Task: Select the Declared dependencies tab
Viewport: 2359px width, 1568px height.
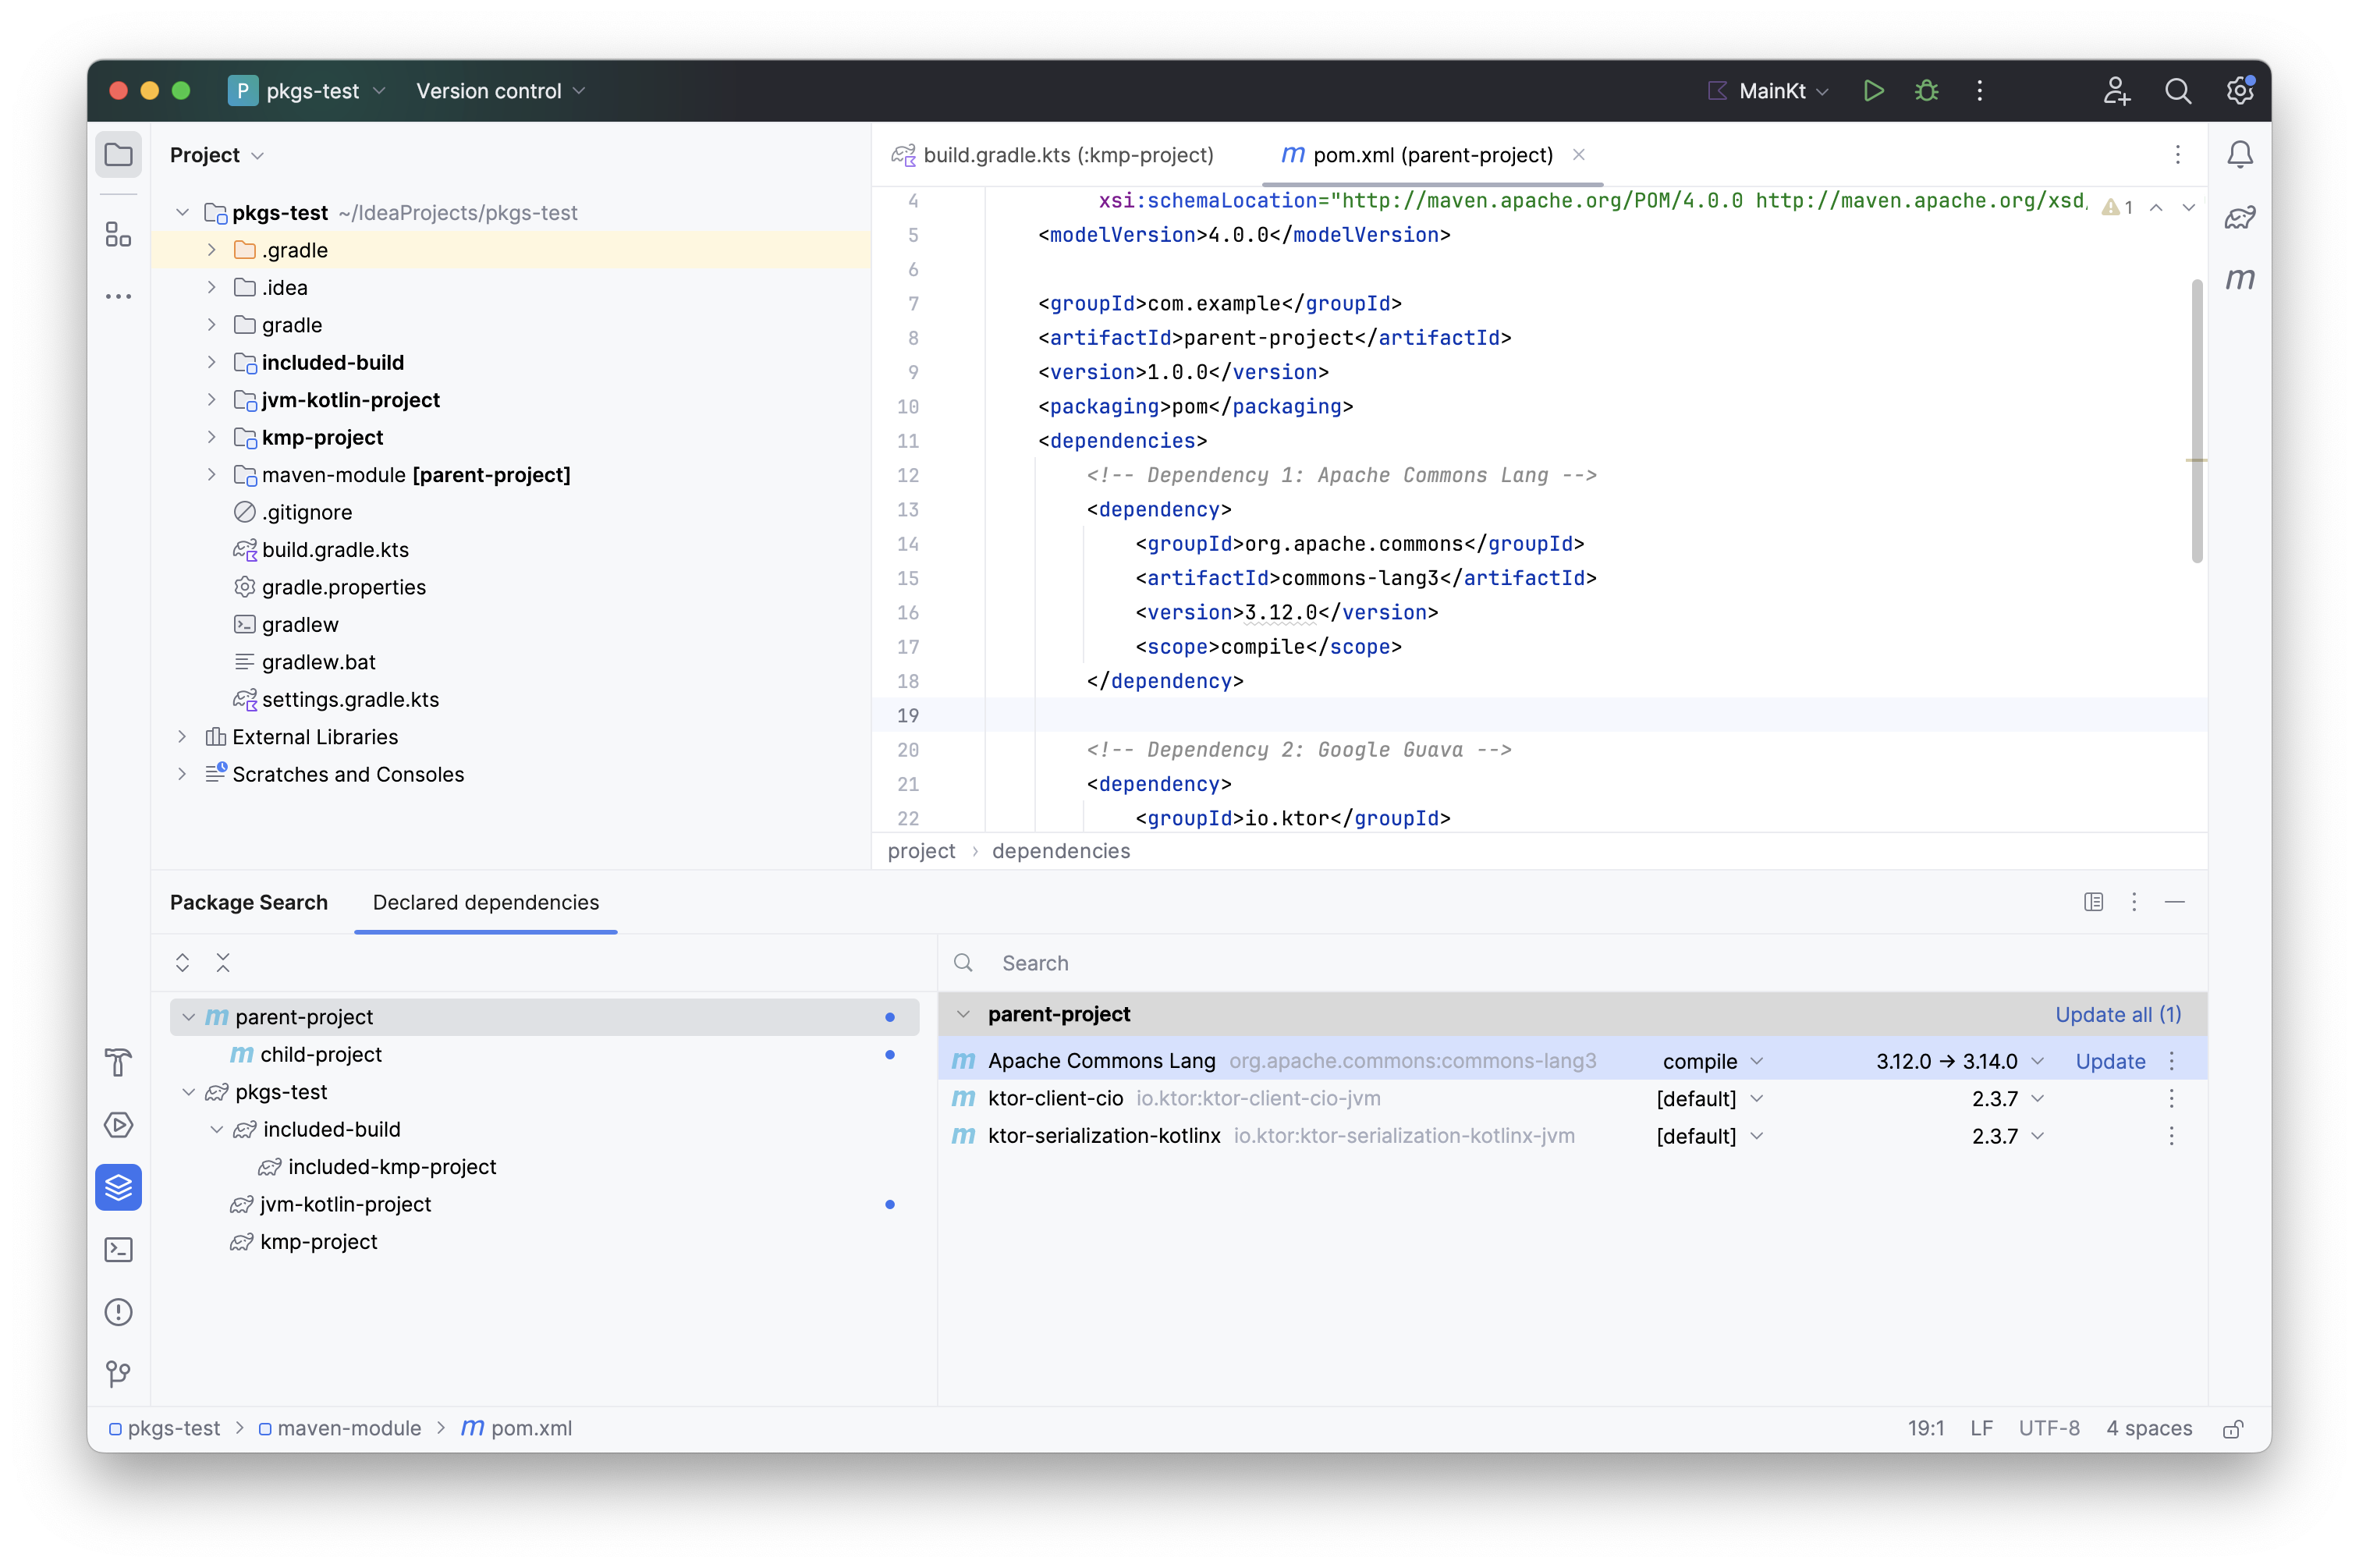Action: [485, 902]
